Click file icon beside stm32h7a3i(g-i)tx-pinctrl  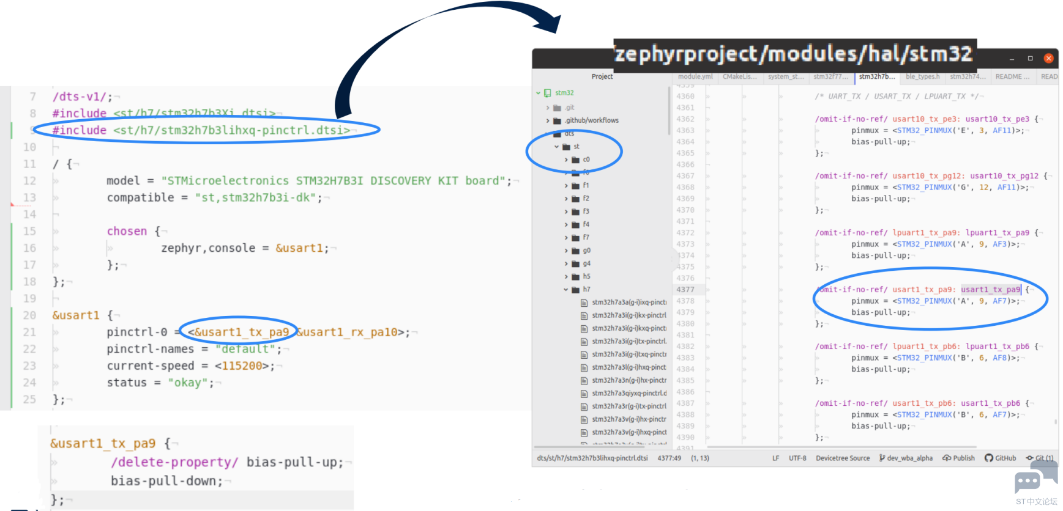584,341
